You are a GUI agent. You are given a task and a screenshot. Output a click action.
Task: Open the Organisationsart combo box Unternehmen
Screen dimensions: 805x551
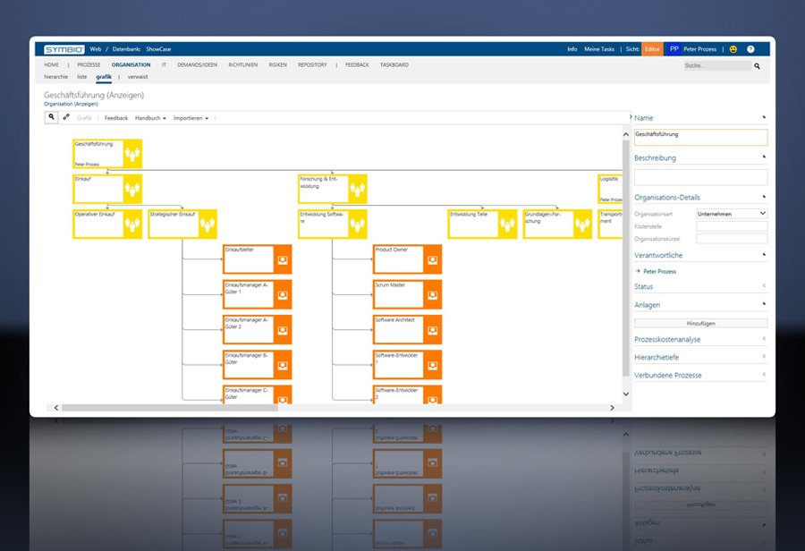coord(732,214)
